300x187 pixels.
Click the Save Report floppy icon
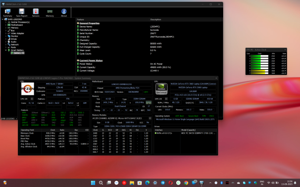(22, 13)
